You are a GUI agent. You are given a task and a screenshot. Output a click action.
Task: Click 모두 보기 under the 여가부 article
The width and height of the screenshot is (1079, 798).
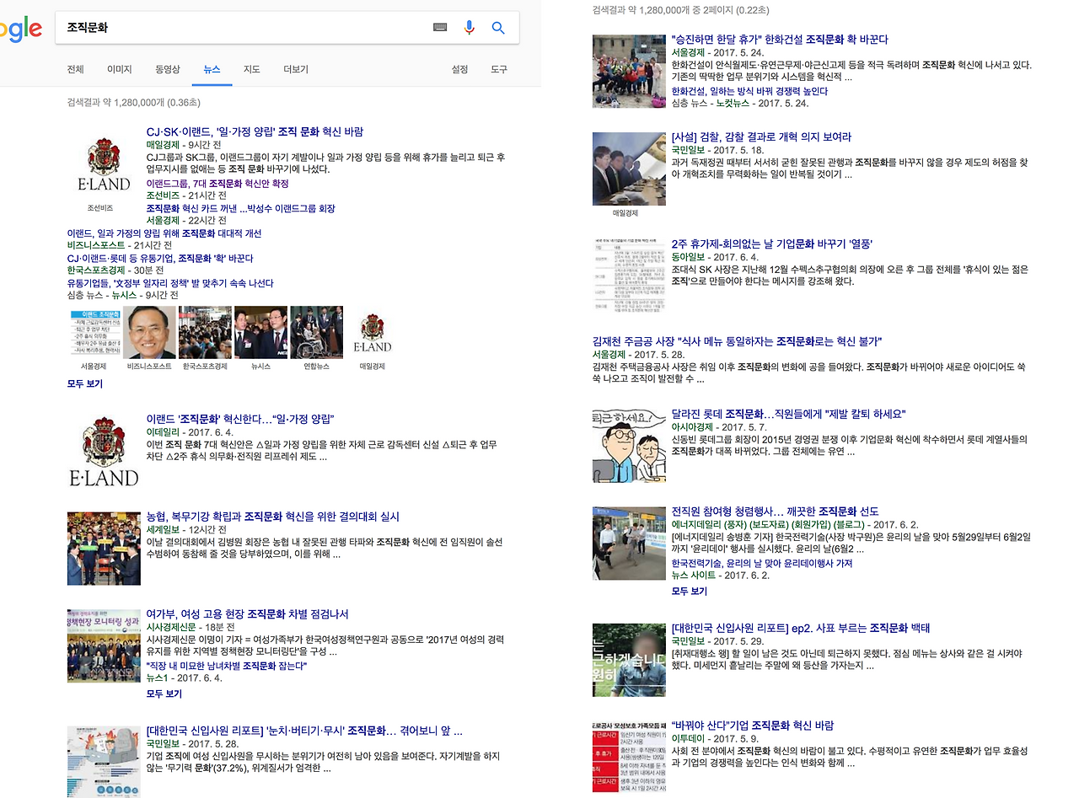(164, 694)
